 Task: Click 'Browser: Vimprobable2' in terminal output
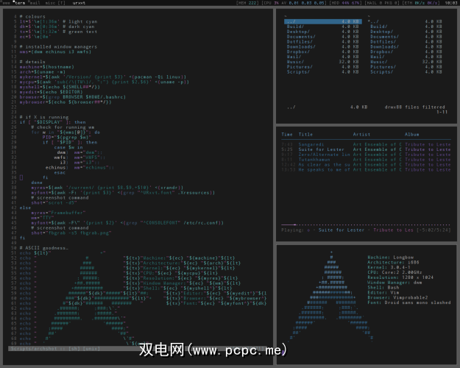click(397, 297)
